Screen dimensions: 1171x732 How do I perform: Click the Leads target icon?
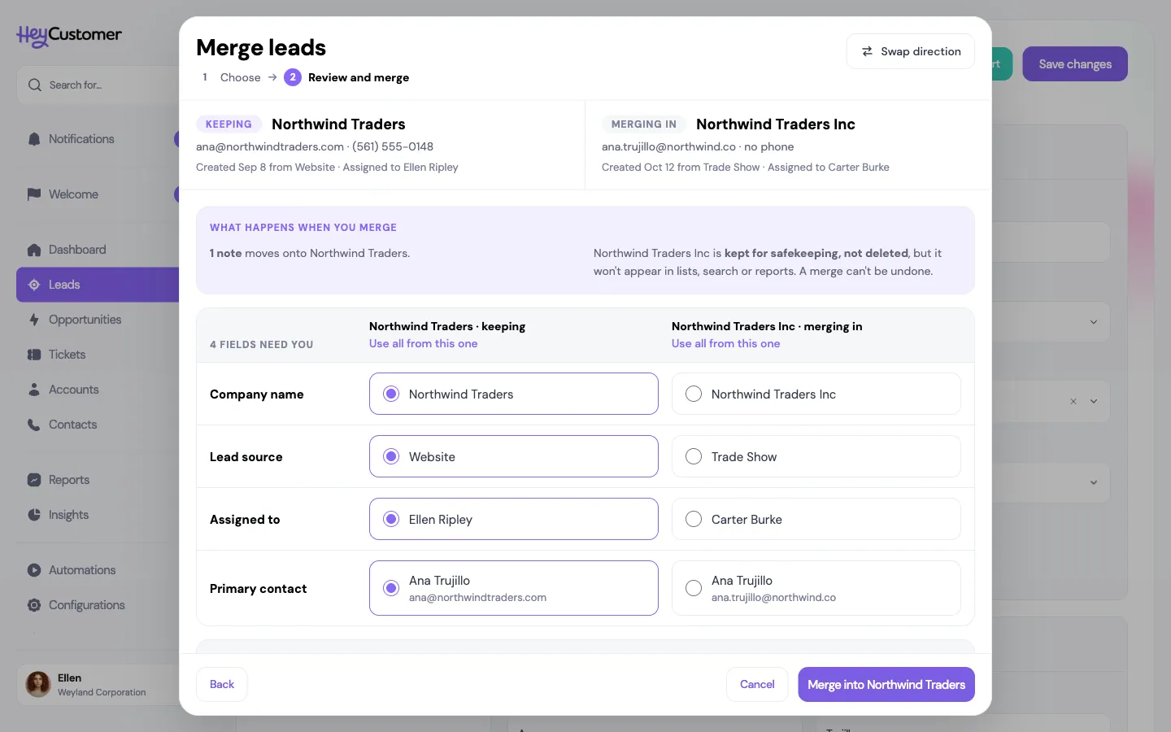pos(34,285)
